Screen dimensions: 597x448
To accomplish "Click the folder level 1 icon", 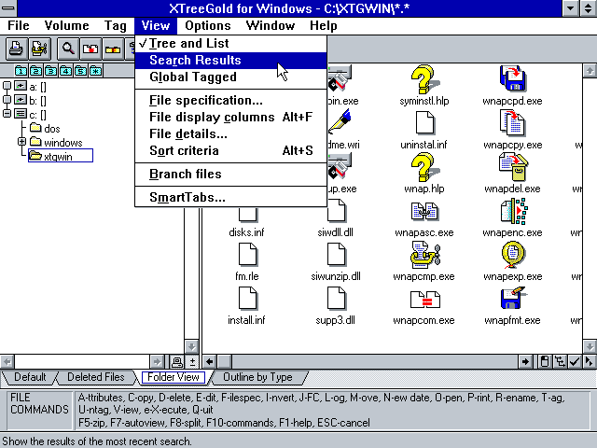I will (x=21, y=71).
